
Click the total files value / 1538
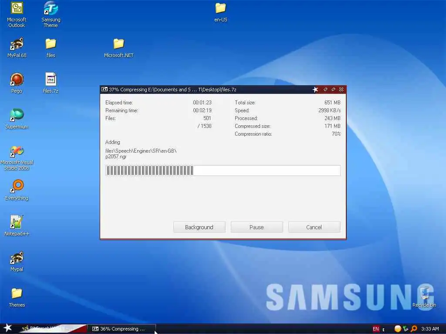pos(204,126)
